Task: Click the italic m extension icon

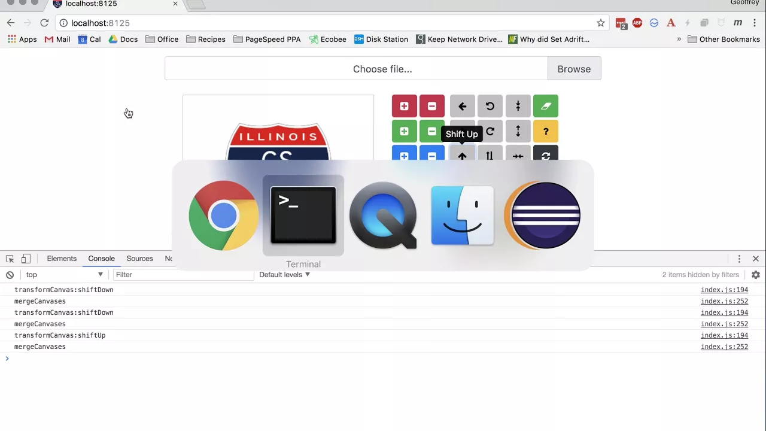Action: 738,23
